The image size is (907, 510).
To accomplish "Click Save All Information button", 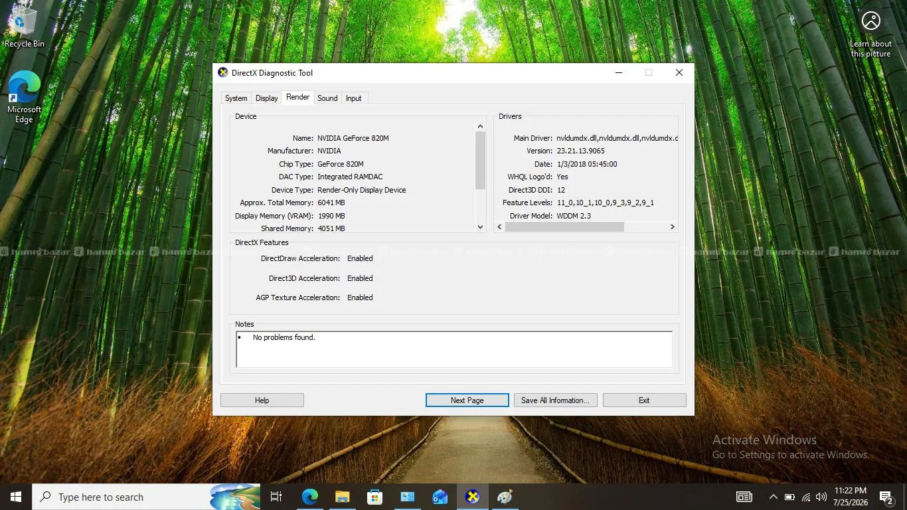I will click(x=556, y=400).
